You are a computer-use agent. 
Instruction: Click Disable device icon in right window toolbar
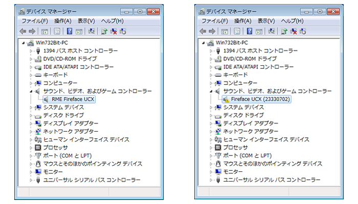click(303, 31)
